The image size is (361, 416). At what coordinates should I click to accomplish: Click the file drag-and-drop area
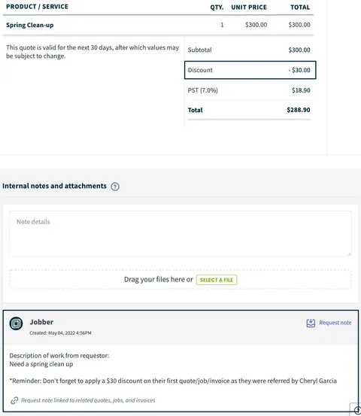[x=180, y=280]
